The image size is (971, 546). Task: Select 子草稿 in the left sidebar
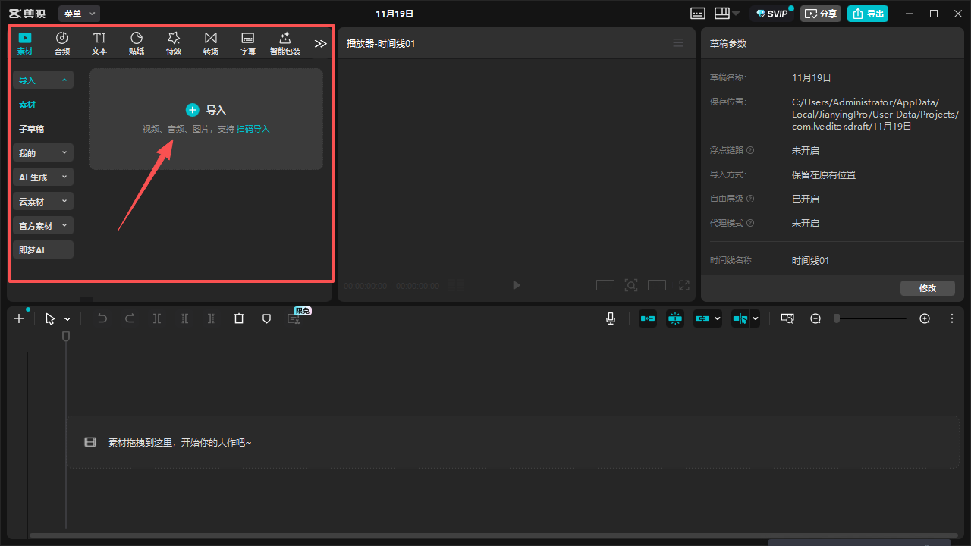(x=32, y=129)
